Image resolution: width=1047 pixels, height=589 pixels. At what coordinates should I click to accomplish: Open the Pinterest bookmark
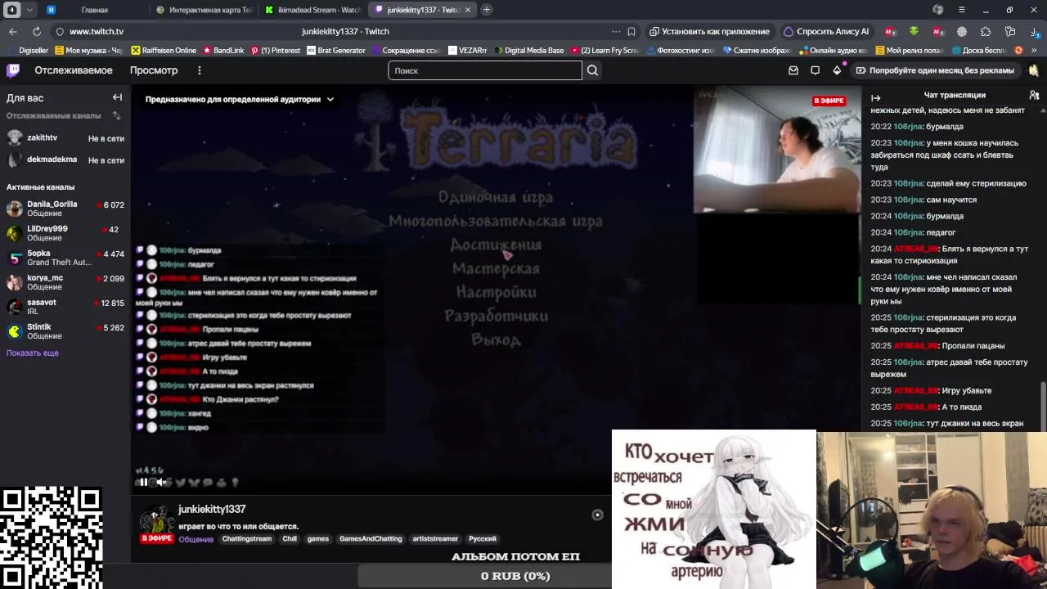pos(276,50)
